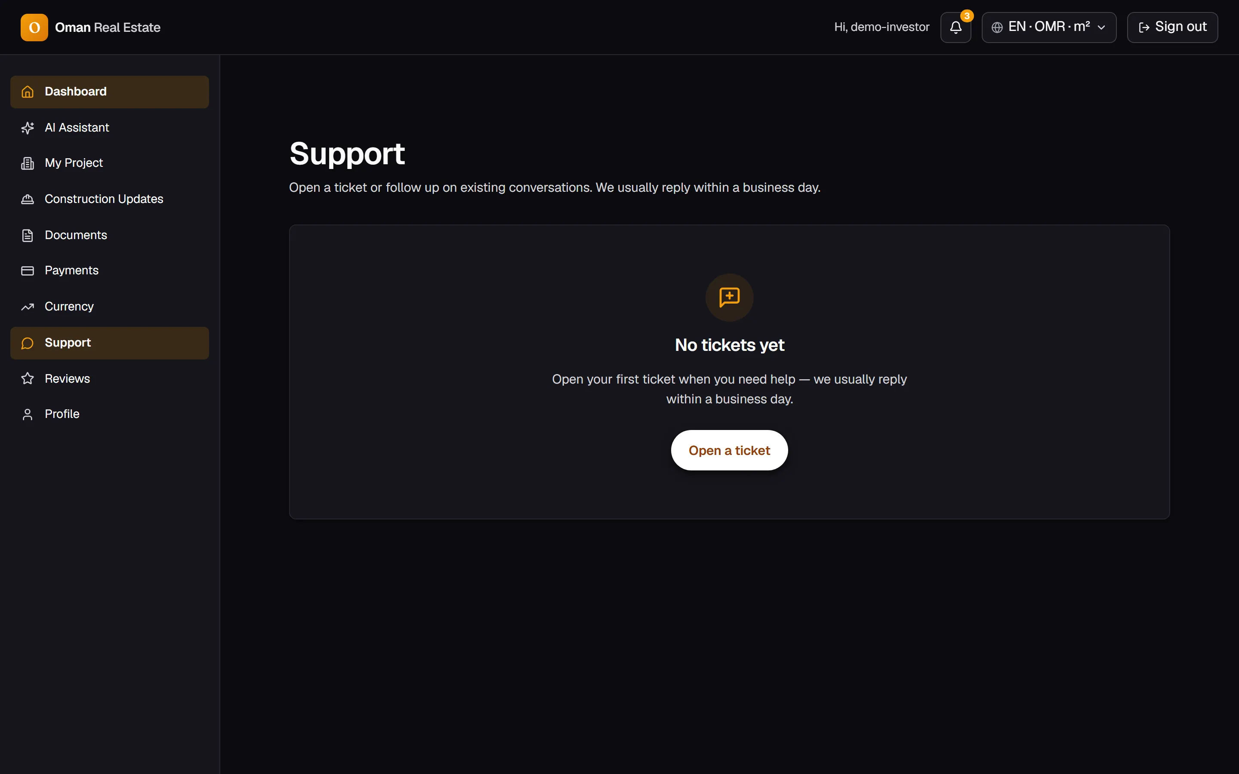
Task: Navigate to Construction Updates
Action: (x=110, y=199)
